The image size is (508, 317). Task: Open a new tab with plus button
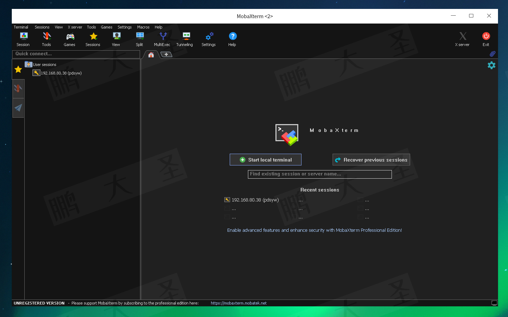point(166,54)
